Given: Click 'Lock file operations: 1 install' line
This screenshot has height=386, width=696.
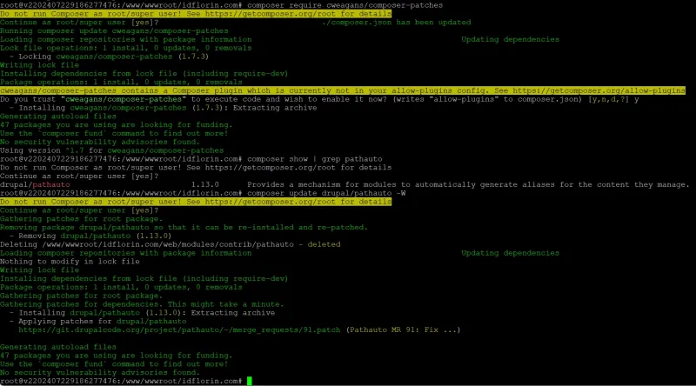Looking at the screenshot, I should pos(125,48).
